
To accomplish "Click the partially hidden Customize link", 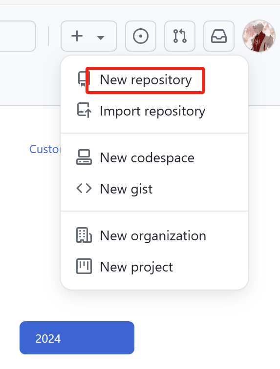I will click(45, 149).
